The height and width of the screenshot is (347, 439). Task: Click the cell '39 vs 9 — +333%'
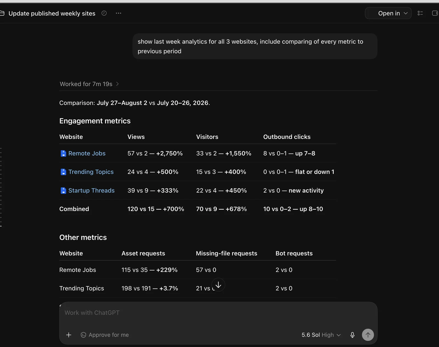pyautogui.click(x=153, y=190)
